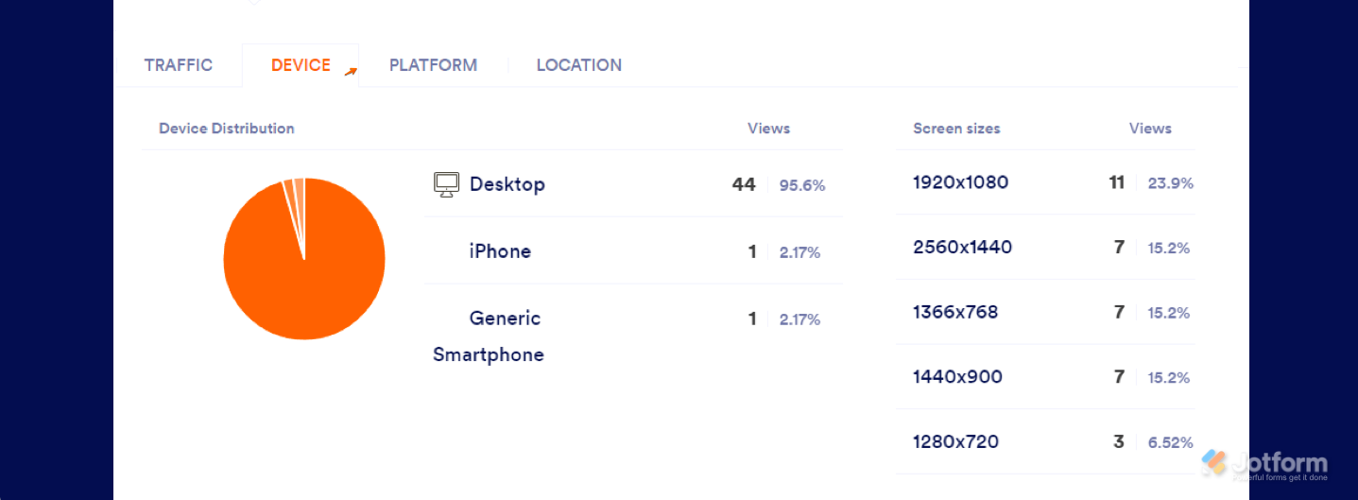Select the 2560x1440 screen size entry
This screenshot has height=500, width=1358.
click(x=962, y=248)
